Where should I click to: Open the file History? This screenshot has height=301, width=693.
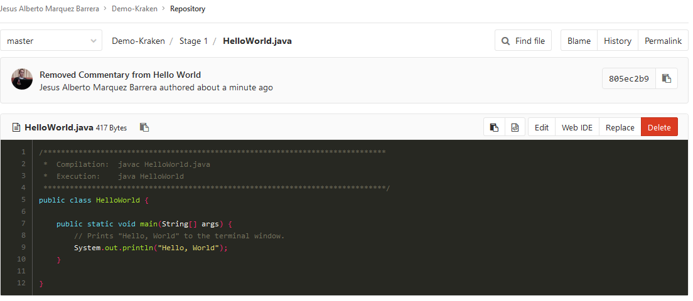click(x=617, y=41)
